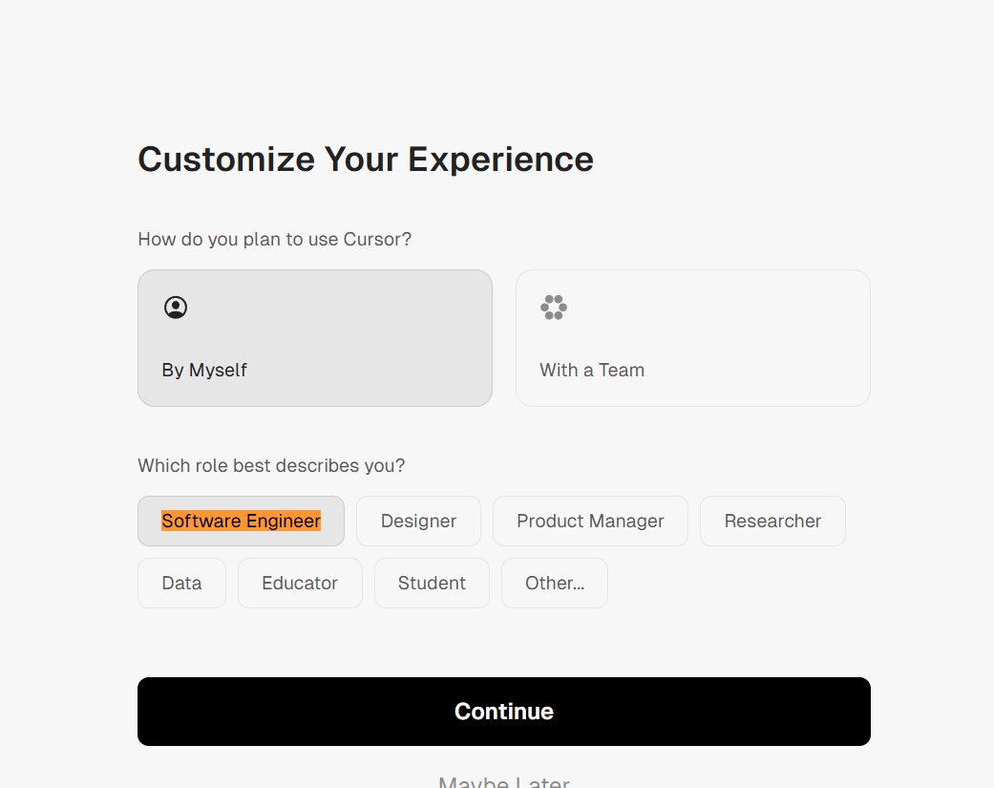The height and width of the screenshot is (788, 994).
Task: Skip setup with Maybe Later link
Action: [504, 782]
